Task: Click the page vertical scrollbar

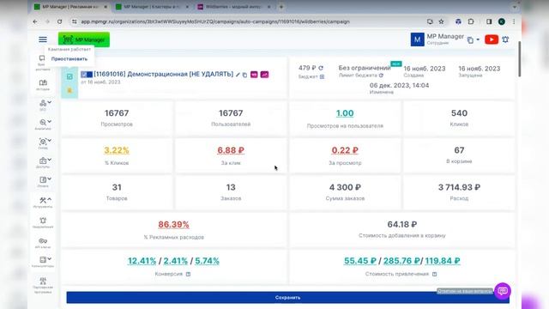Action: tap(520, 59)
